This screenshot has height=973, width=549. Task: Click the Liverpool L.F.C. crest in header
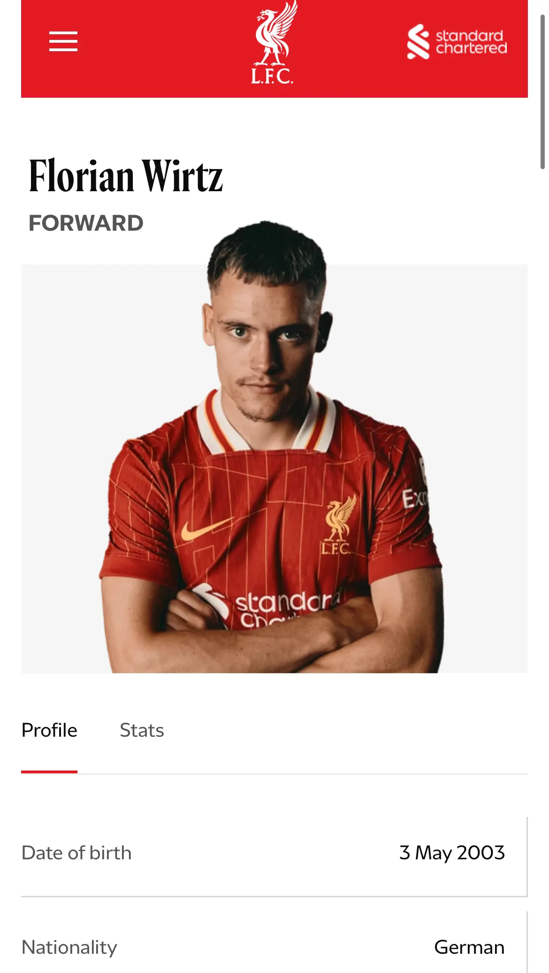point(274,43)
